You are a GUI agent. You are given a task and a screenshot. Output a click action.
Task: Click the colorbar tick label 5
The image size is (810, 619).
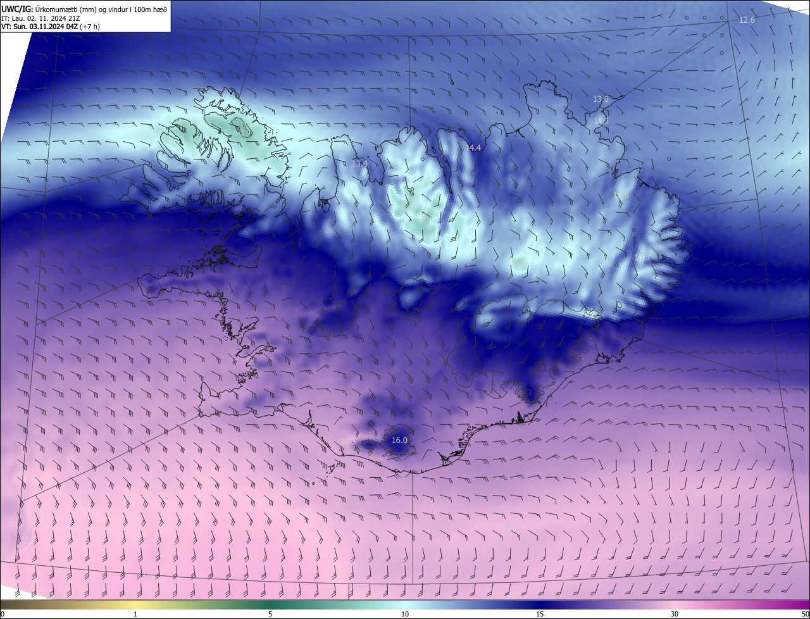click(x=270, y=614)
